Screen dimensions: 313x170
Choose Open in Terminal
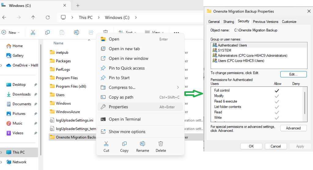point(140,119)
